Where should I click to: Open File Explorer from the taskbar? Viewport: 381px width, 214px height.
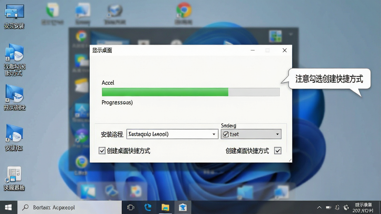pos(165,207)
